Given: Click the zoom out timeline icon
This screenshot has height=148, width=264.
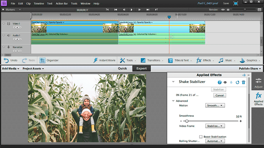Looking at the screenshot, I should [228, 10].
